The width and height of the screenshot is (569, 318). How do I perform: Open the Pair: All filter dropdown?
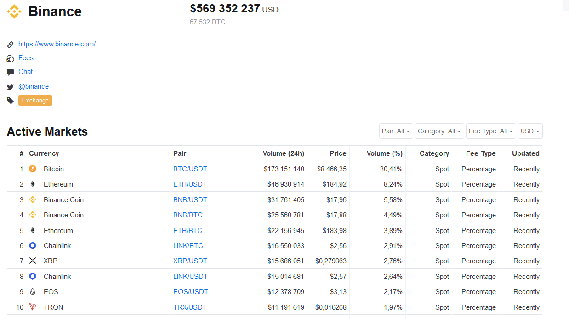(x=396, y=131)
